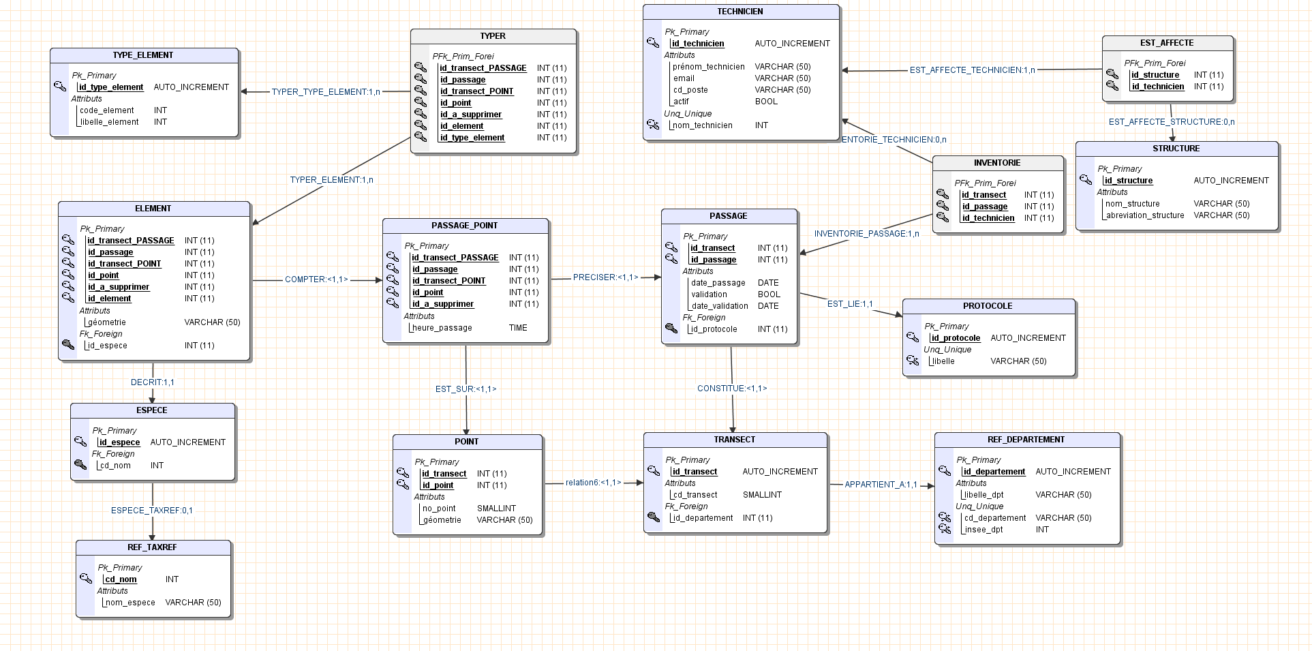
Task: Click the primary key icon next to id_espece in ESPECE
Action: (80, 442)
